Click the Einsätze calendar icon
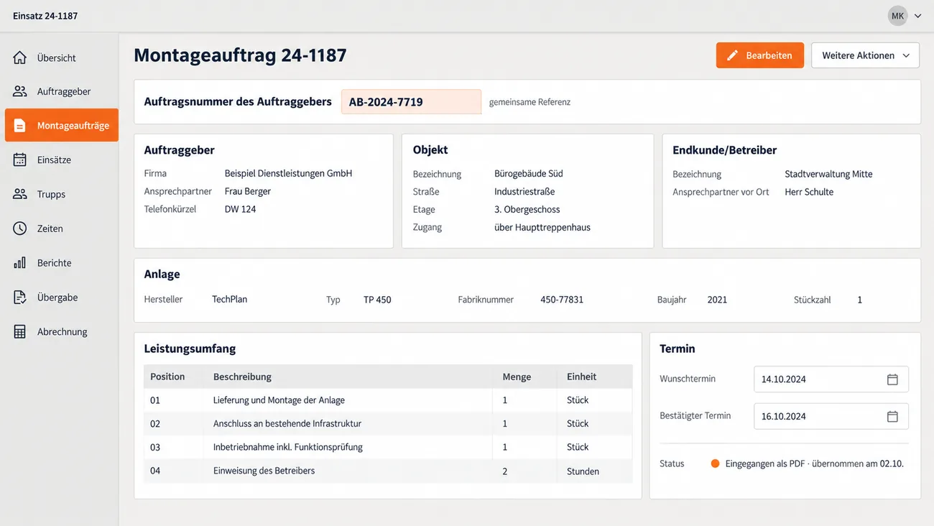 (20, 160)
